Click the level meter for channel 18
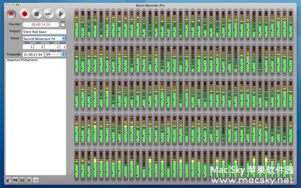This screenshot has height=188, width=301. pos(181,24)
